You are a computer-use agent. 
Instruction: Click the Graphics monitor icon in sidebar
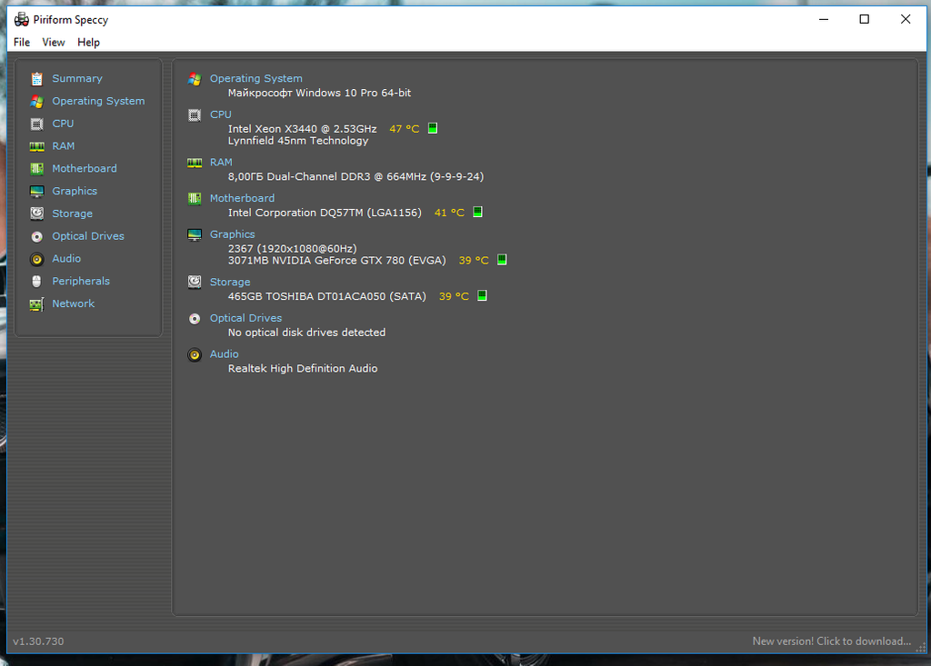tap(36, 191)
